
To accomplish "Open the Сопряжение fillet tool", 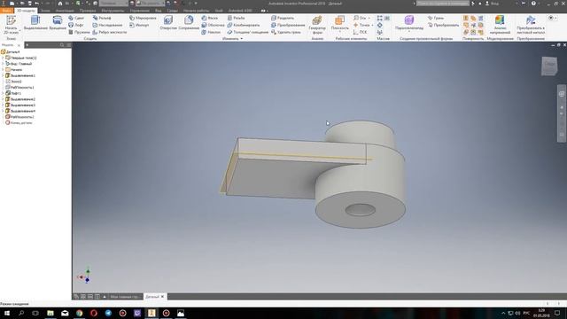I will pos(189,22).
